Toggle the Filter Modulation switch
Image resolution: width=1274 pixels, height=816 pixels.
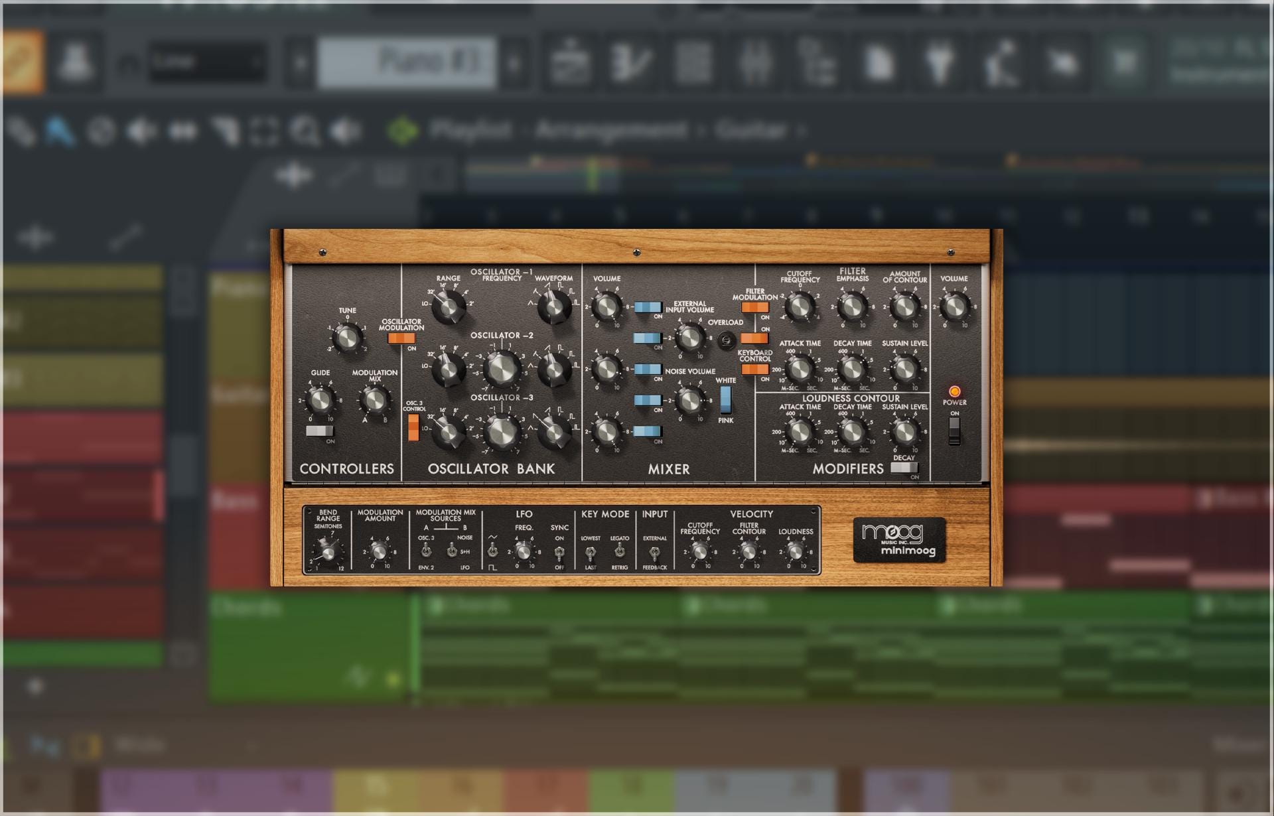pyautogui.click(x=754, y=307)
